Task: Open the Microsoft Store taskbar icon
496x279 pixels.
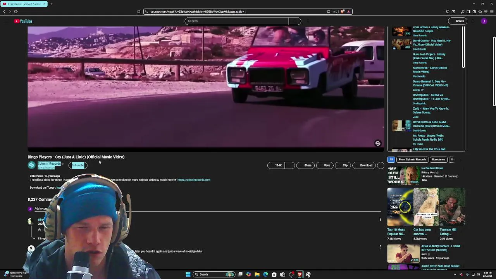Action: [274, 274]
